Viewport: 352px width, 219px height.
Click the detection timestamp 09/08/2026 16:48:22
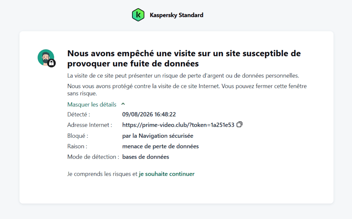(x=149, y=114)
